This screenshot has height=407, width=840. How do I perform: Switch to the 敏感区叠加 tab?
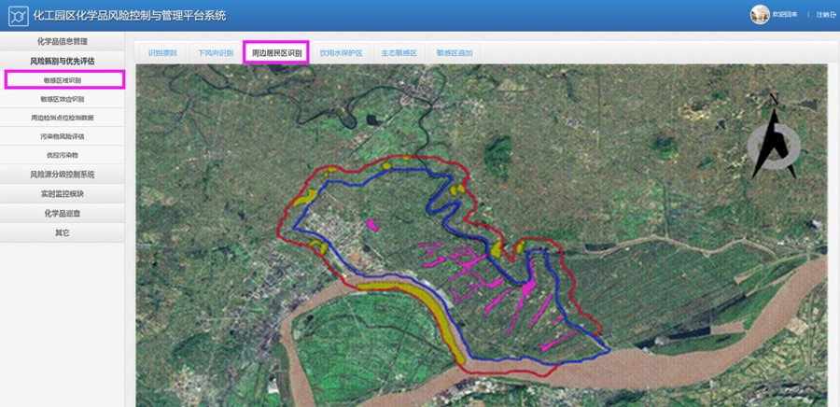coord(455,53)
